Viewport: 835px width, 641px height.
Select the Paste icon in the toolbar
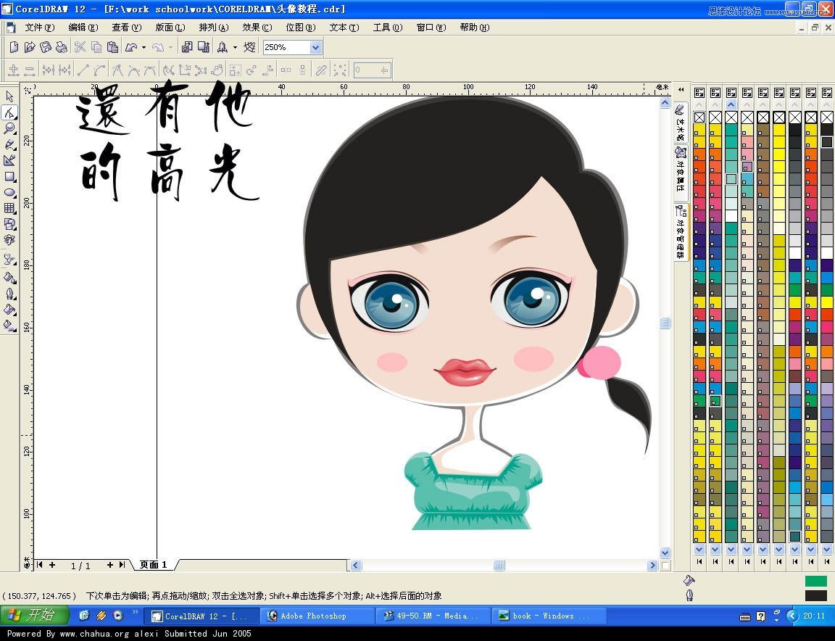click(113, 47)
